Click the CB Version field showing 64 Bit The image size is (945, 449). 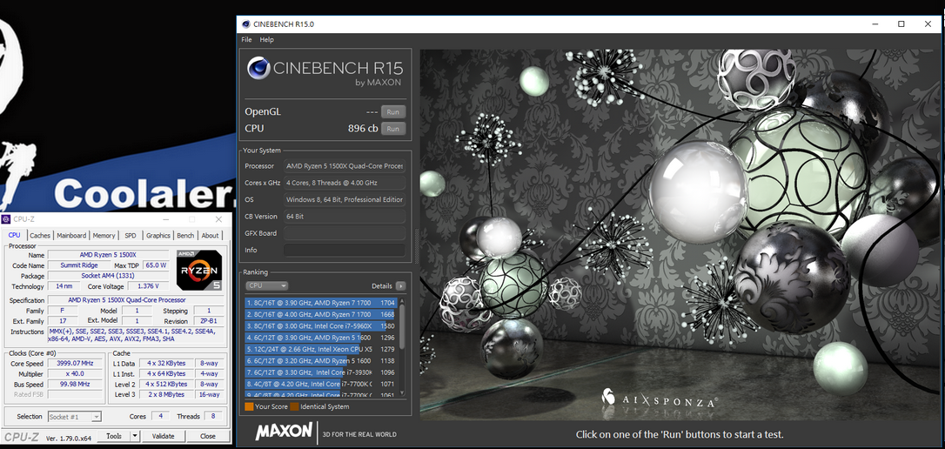tap(344, 217)
